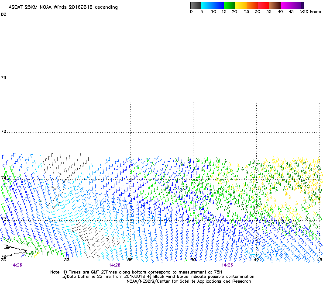Click the black coastline outline at bottom left
Screen dimensions: 323x284
tap(15, 250)
